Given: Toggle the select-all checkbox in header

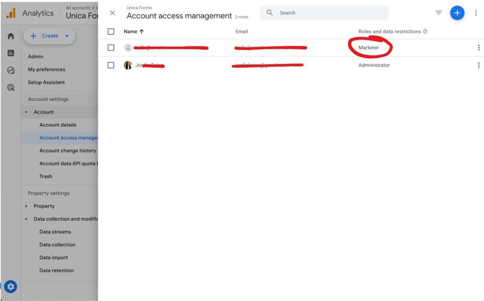Looking at the screenshot, I should [x=111, y=32].
